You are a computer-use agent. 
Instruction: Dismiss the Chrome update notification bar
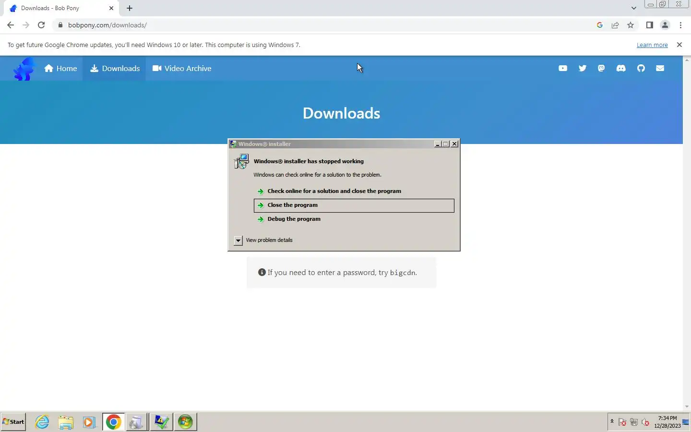click(679, 45)
